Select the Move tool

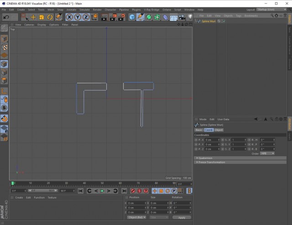[33, 17]
